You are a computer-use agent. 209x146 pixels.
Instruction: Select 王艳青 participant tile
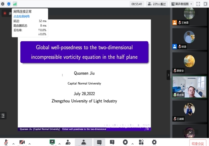pyautogui.click(x=189, y=16)
